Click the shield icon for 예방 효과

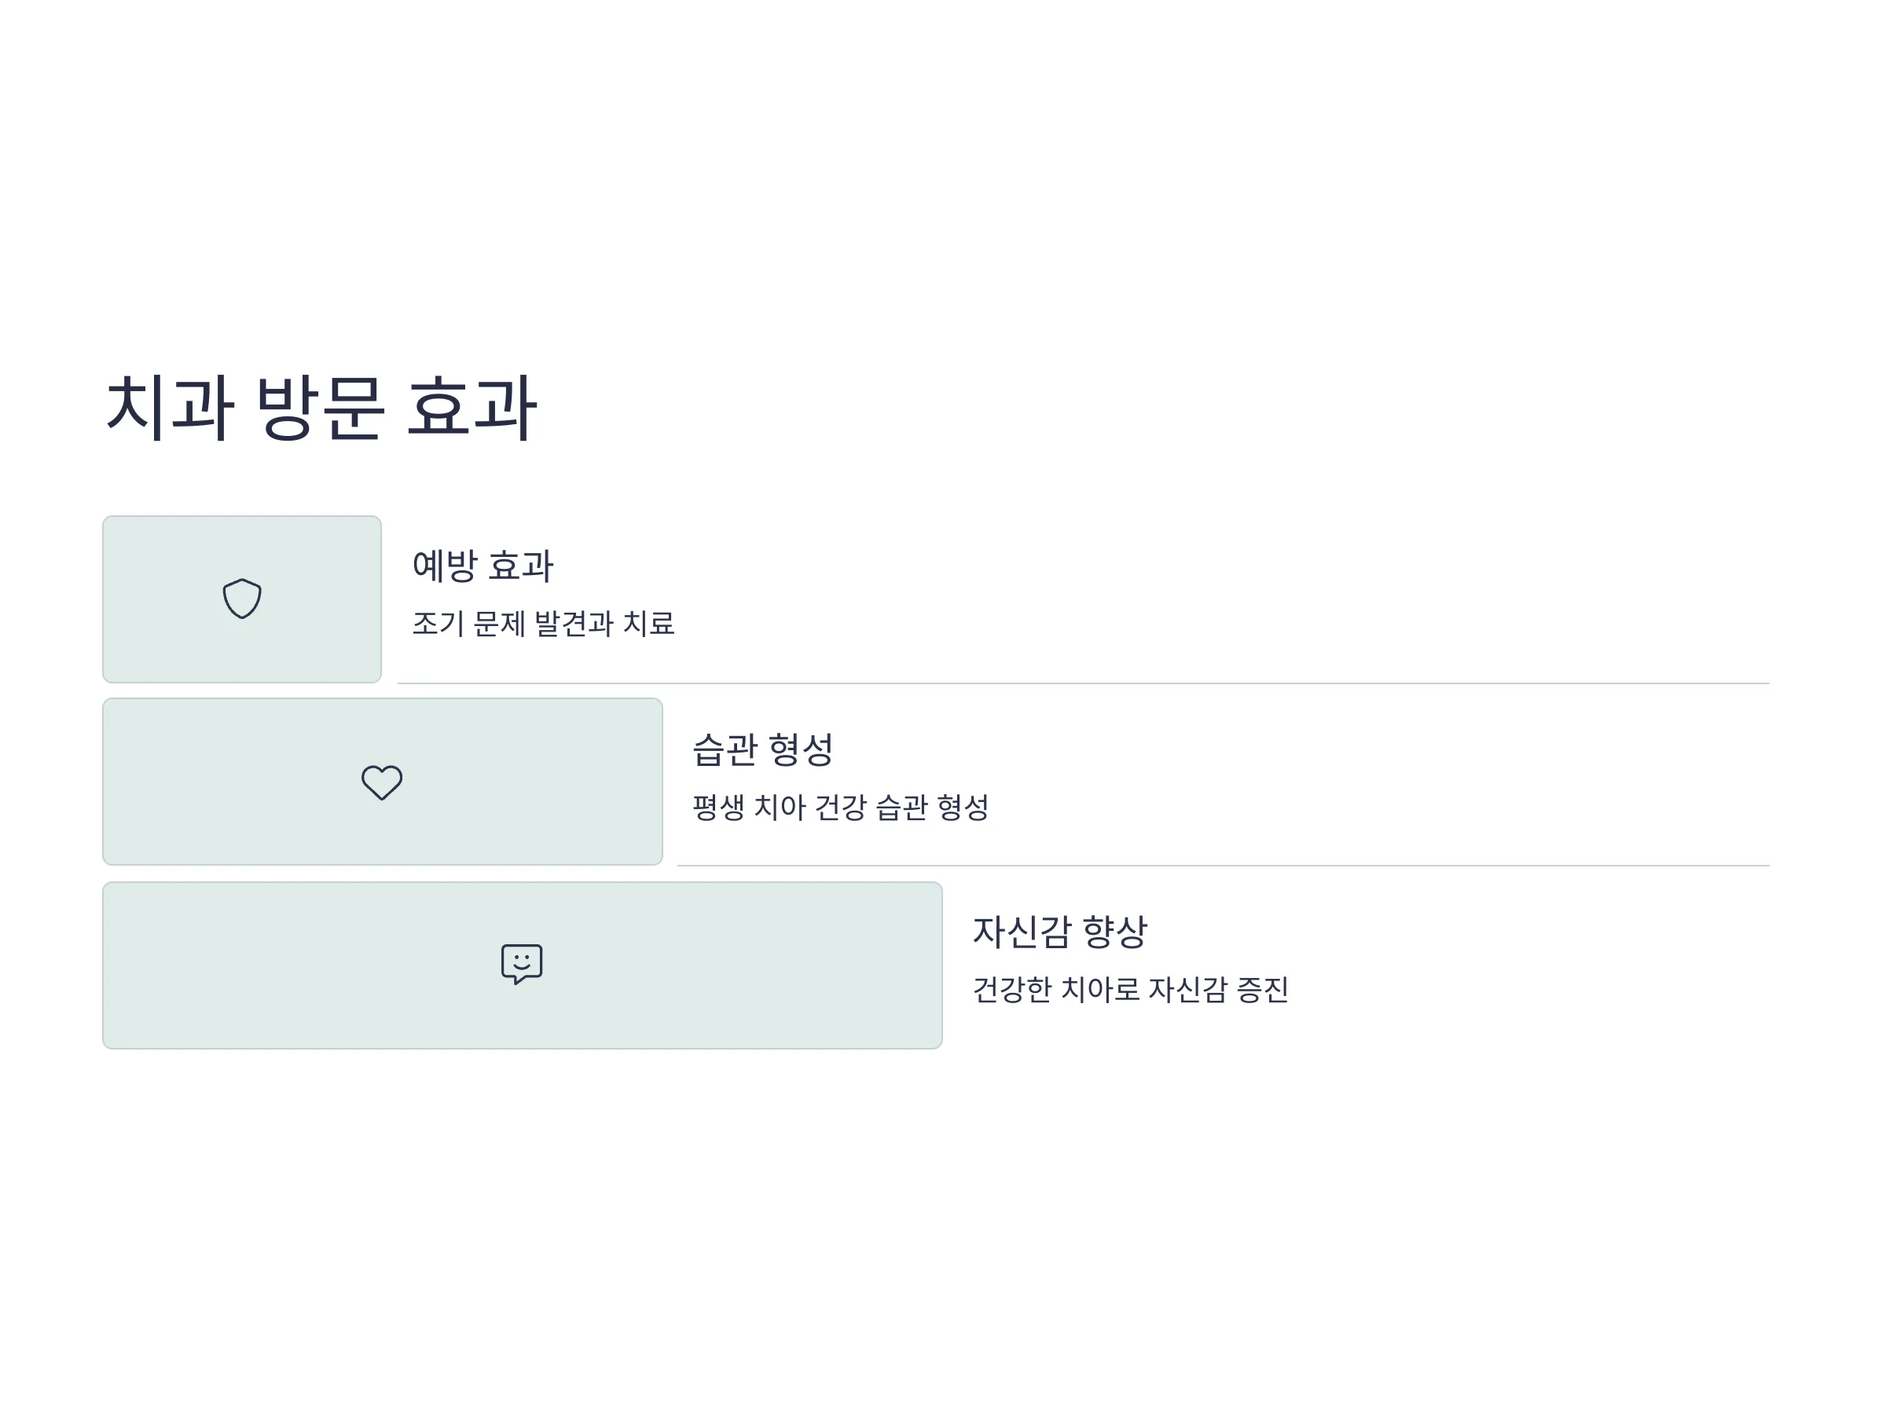pyautogui.click(x=242, y=599)
